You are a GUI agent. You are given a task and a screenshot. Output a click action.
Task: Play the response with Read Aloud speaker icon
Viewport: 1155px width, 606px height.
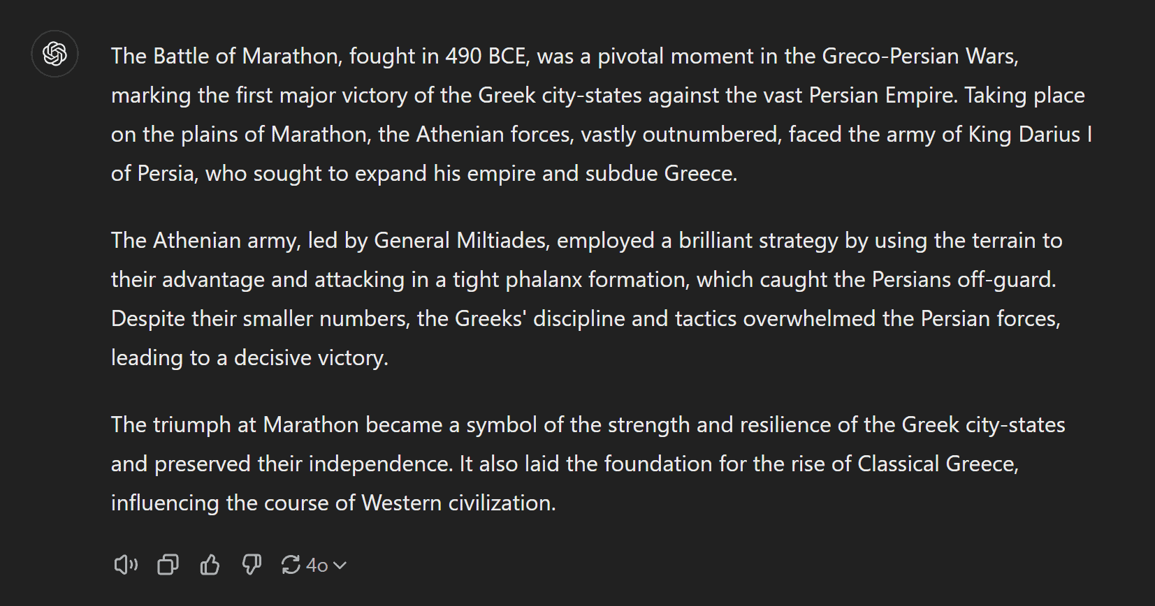126,564
